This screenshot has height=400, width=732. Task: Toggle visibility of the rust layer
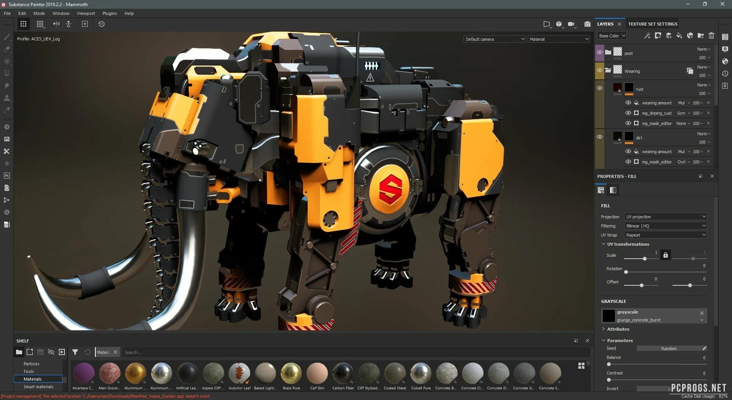click(599, 88)
